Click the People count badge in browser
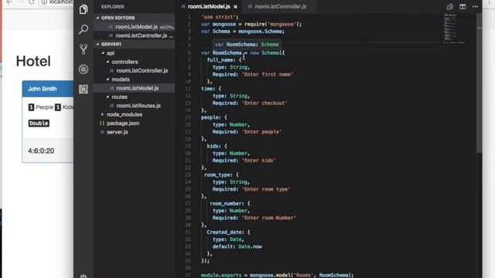The image size is (495, 278). (x=31, y=107)
